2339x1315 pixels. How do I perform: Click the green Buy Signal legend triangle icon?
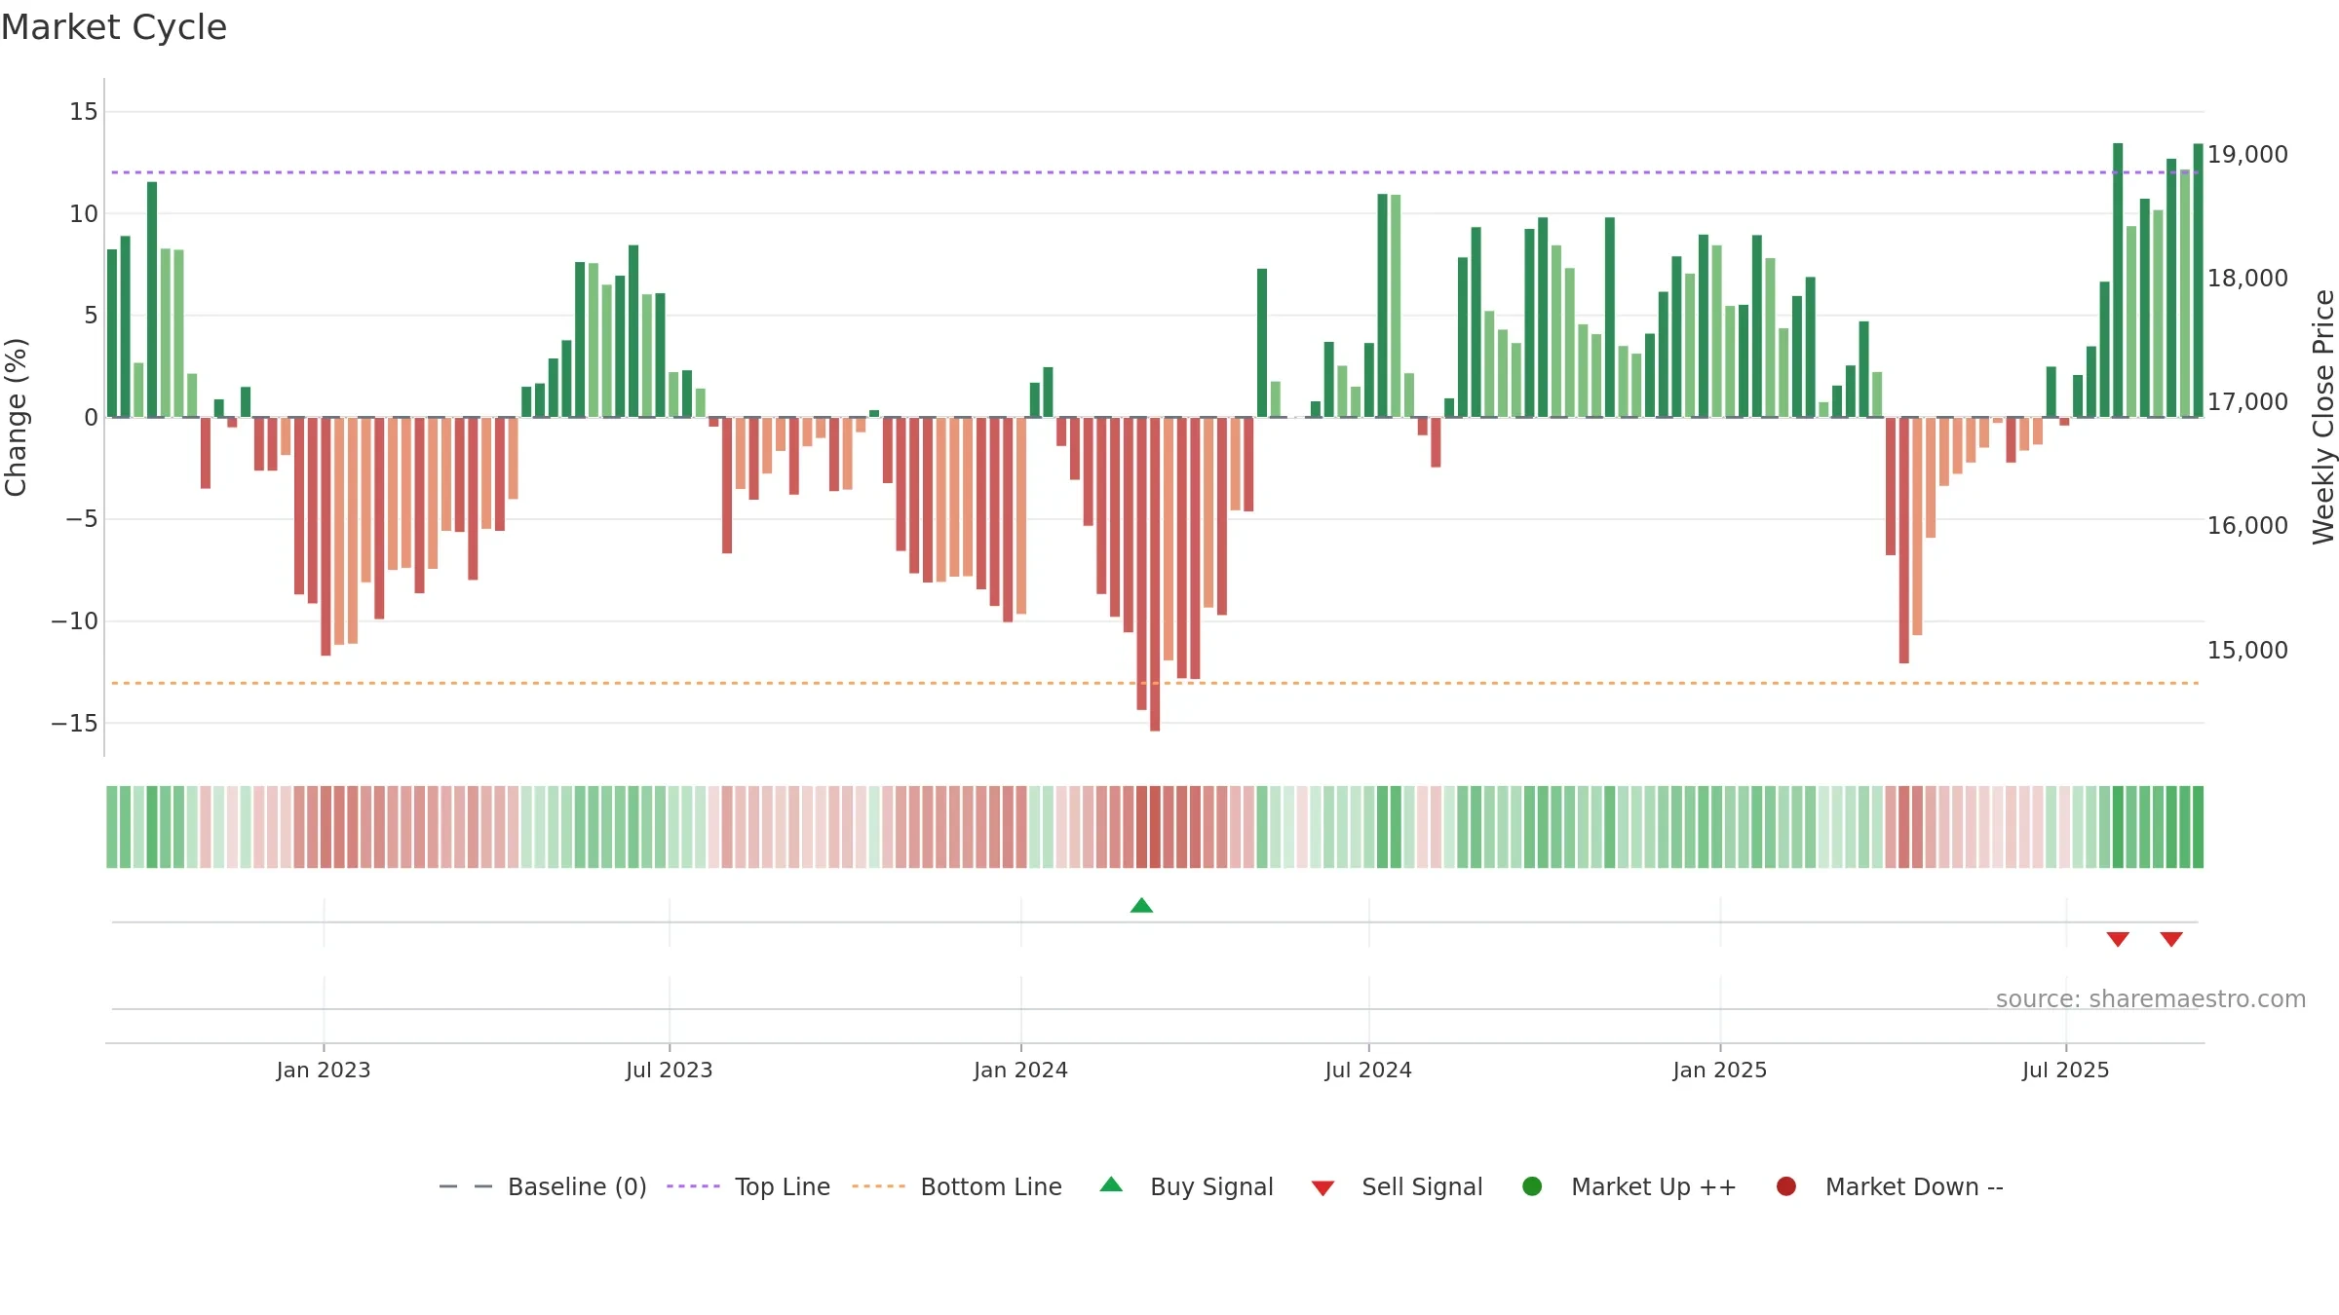1111,1184
